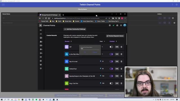Screen dimensions: 180x101
Task: Open a new browser tab
Action: click(x=63, y=15)
